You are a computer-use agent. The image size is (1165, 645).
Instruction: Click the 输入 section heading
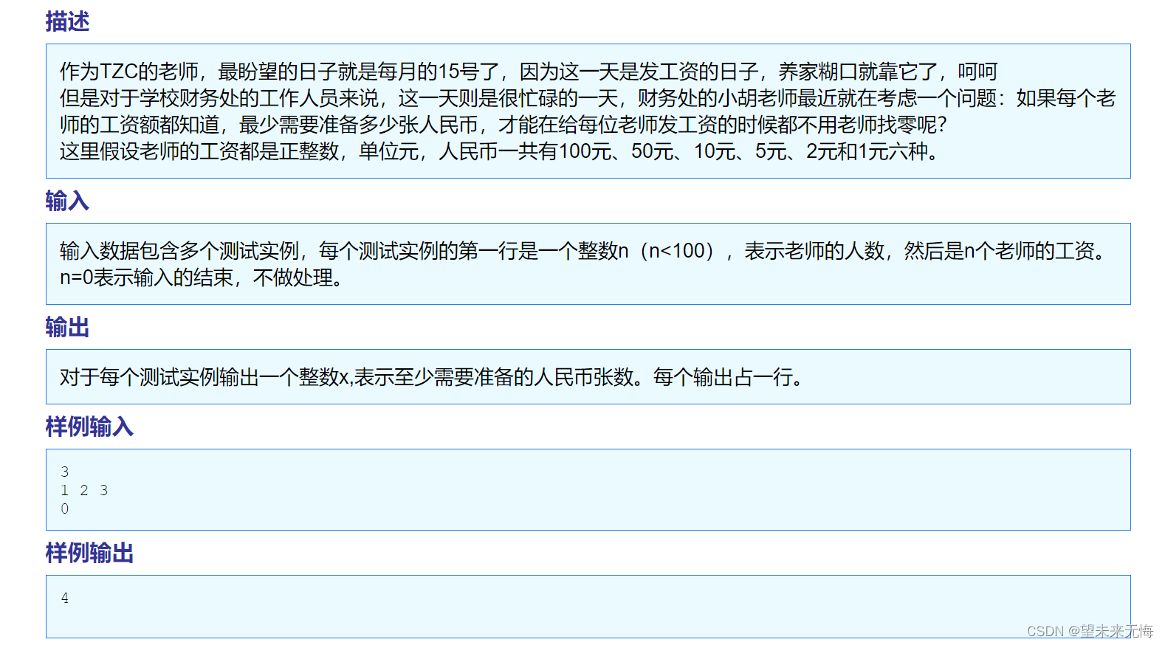click(x=67, y=201)
